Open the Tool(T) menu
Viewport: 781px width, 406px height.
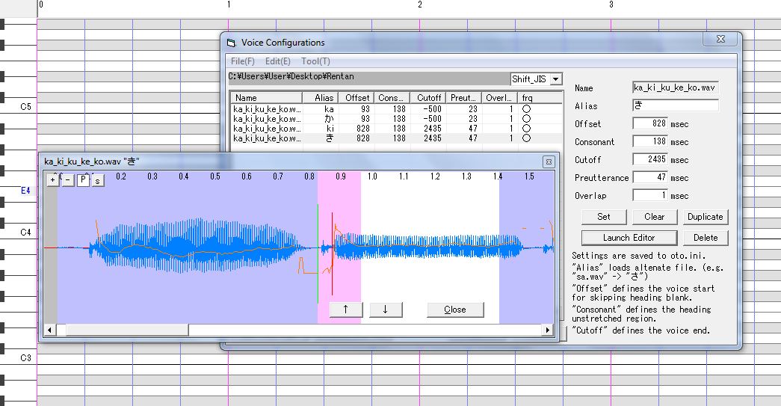[315, 61]
